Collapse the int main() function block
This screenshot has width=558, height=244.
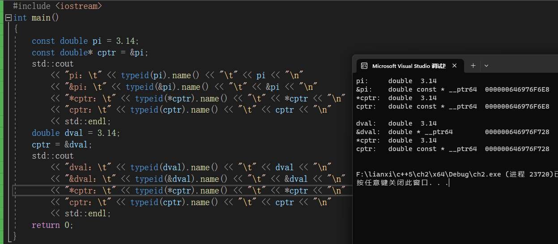click(x=8, y=18)
